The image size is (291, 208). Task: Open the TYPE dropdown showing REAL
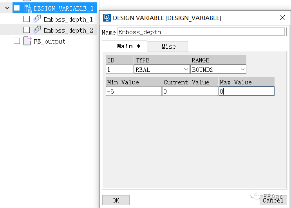(x=162, y=69)
